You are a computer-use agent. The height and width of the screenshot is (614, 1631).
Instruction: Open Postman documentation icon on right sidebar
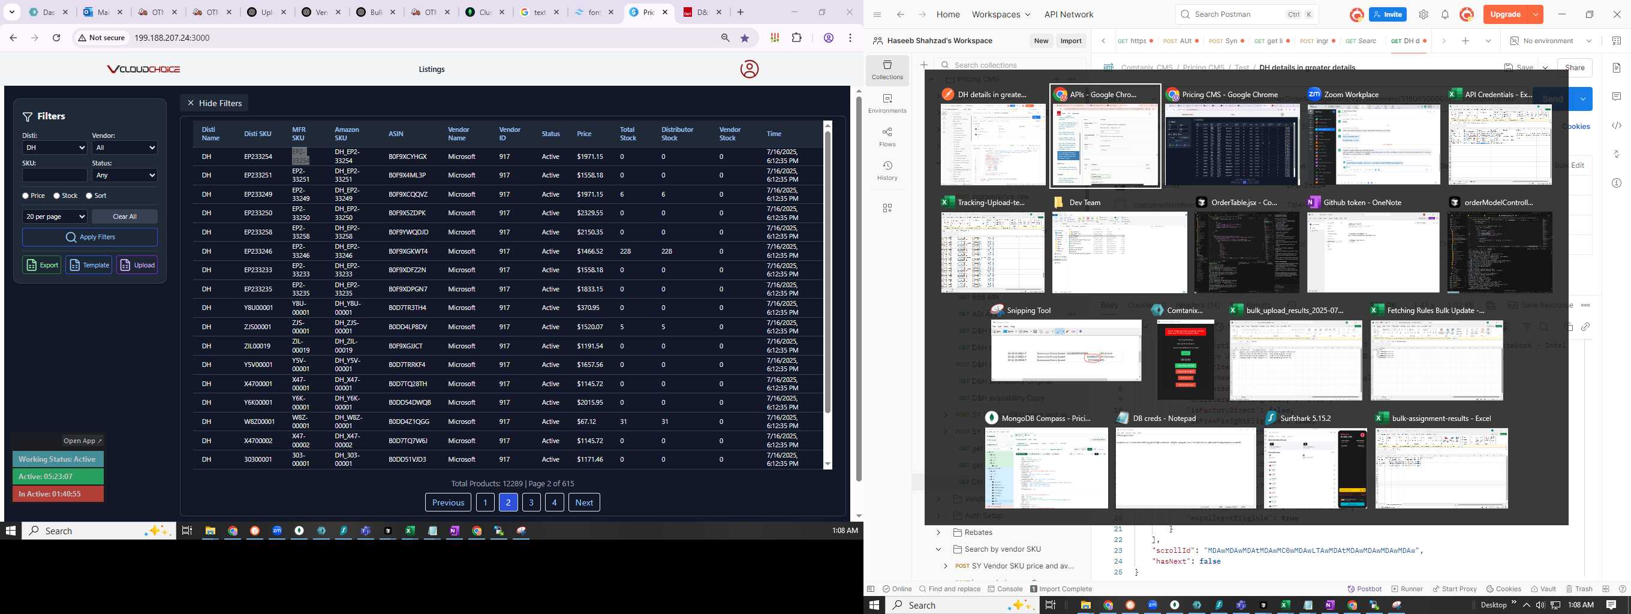click(1617, 68)
